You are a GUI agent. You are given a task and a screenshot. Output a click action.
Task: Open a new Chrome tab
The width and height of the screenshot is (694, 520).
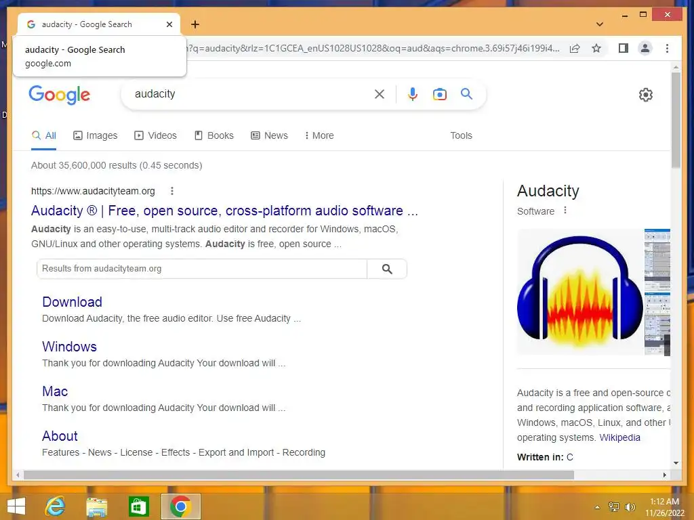pyautogui.click(x=195, y=24)
